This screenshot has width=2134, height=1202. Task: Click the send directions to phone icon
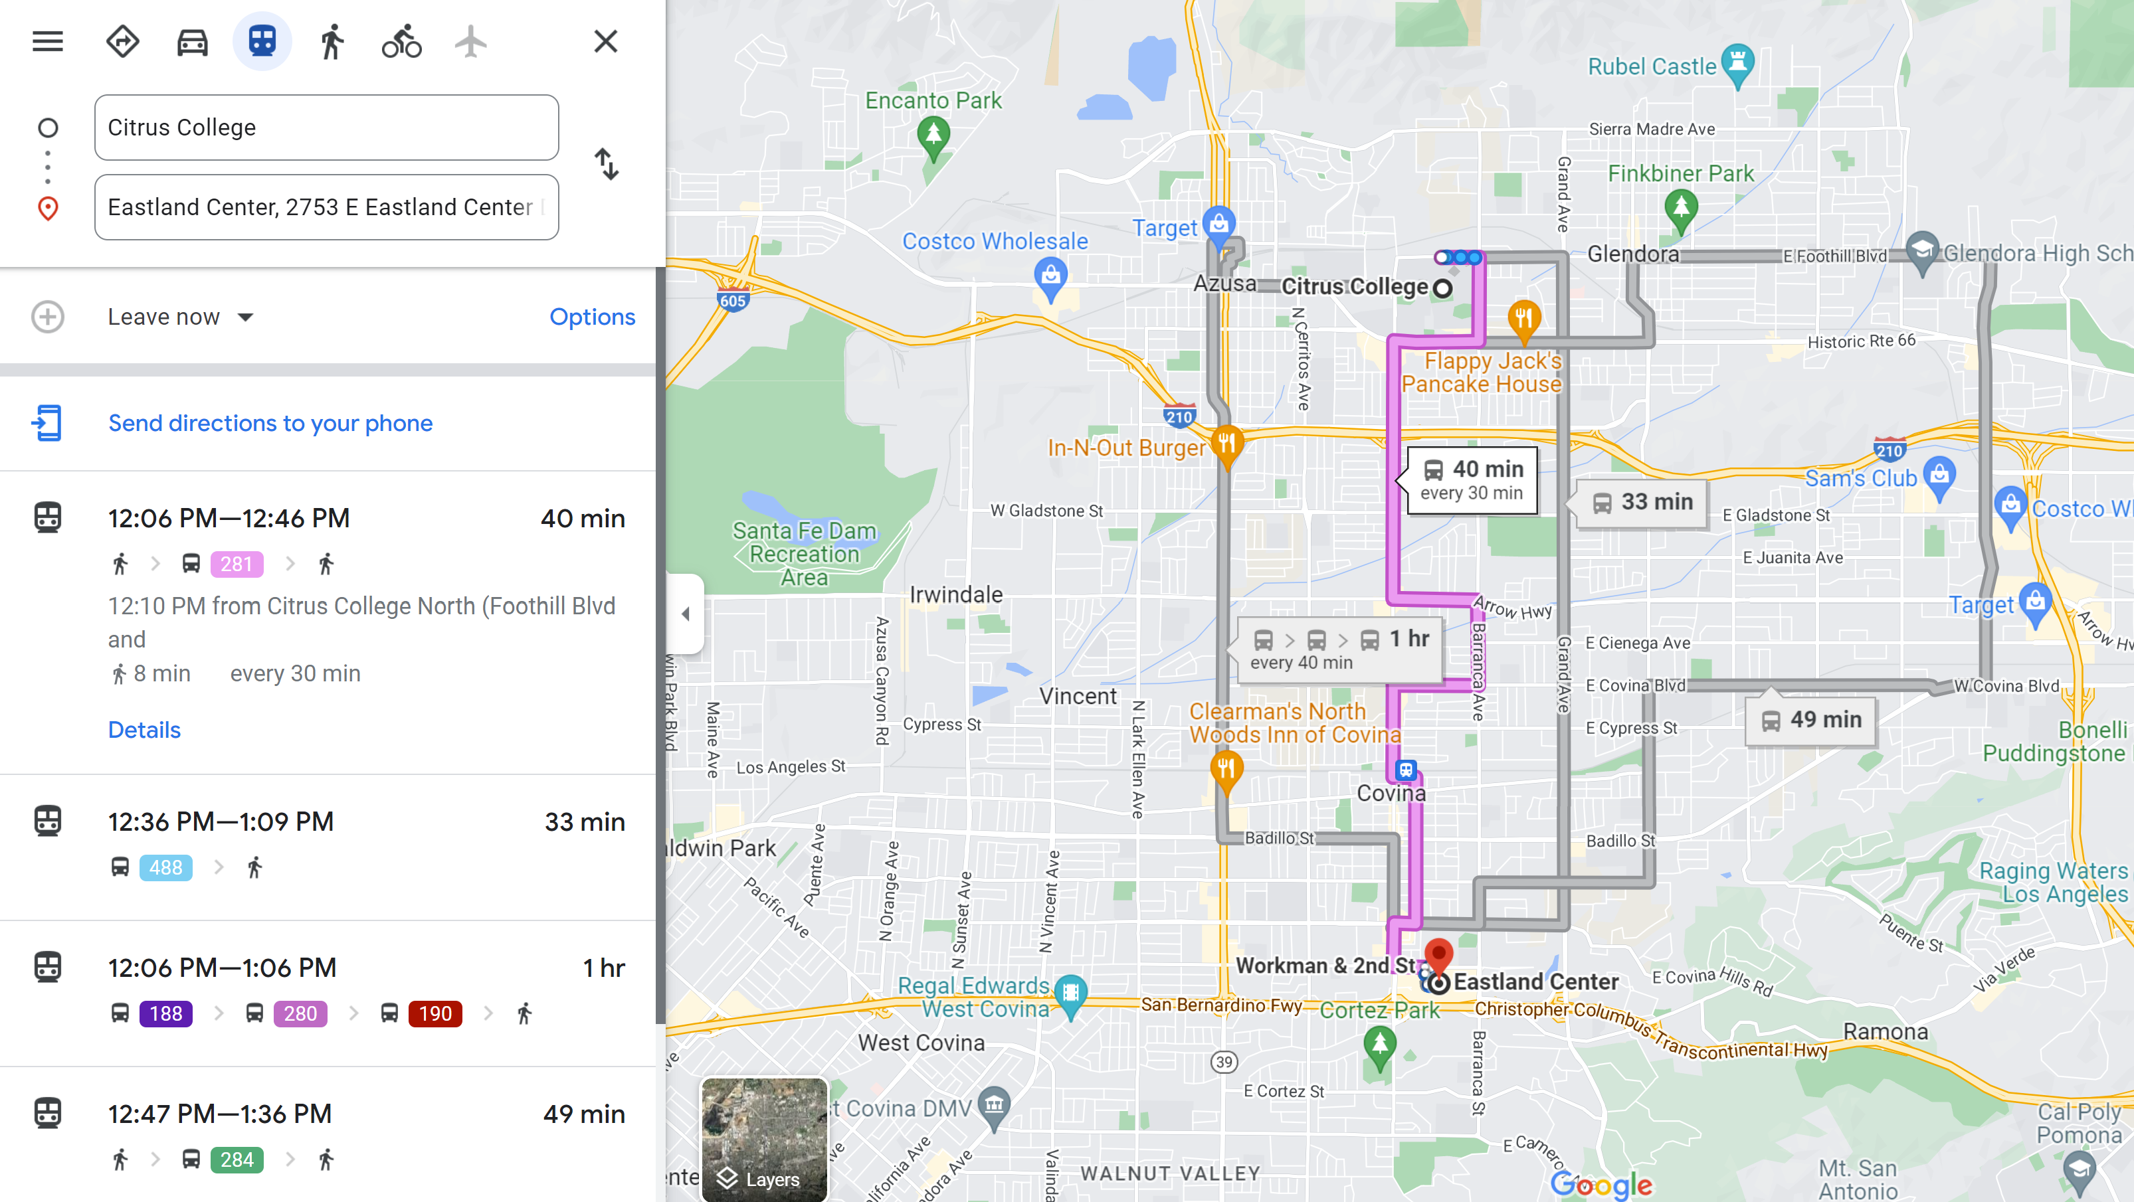point(47,422)
